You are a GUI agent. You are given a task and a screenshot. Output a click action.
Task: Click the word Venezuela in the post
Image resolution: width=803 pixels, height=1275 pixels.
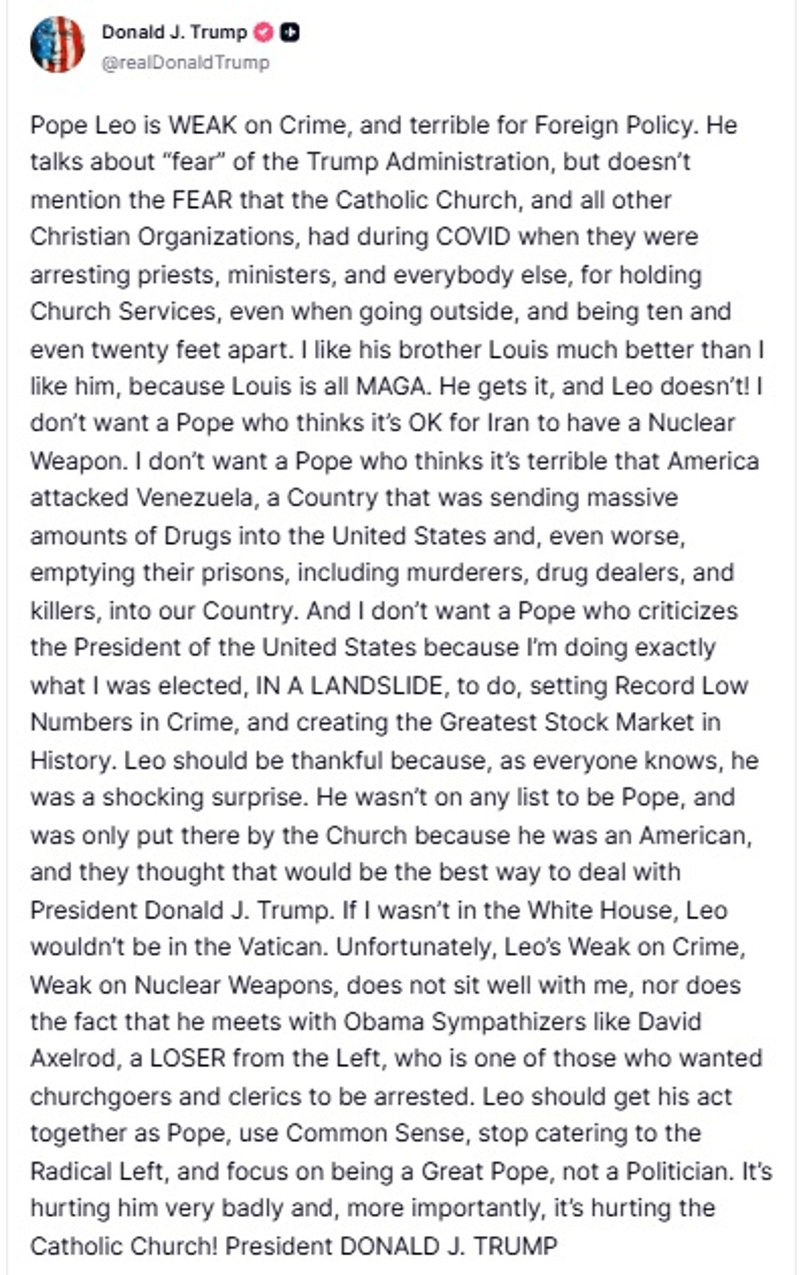pos(195,498)
